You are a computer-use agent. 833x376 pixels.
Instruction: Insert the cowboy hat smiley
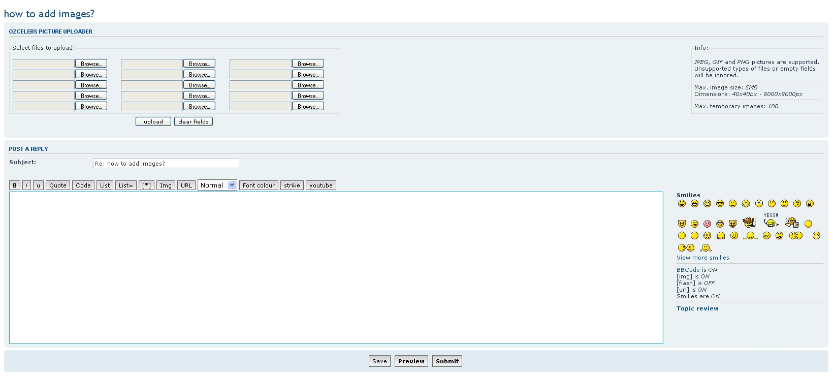click(x=749, y=223)
